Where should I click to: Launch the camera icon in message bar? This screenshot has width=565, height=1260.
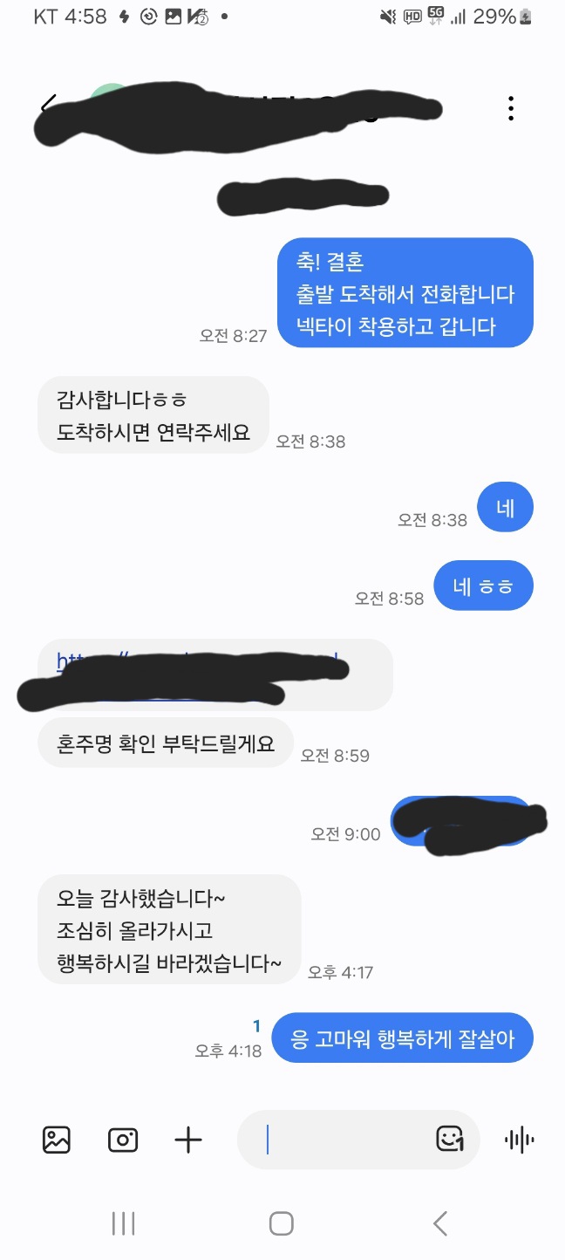coord(123,1140)
